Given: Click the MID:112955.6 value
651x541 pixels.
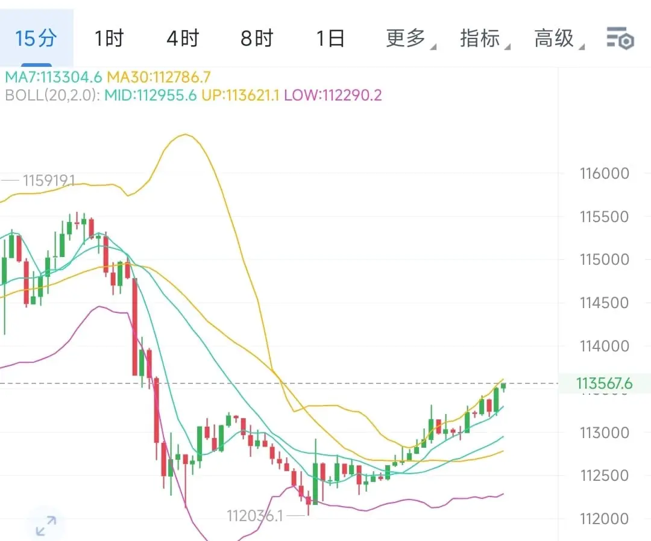Looking at the screenshot, I should 150,95.
